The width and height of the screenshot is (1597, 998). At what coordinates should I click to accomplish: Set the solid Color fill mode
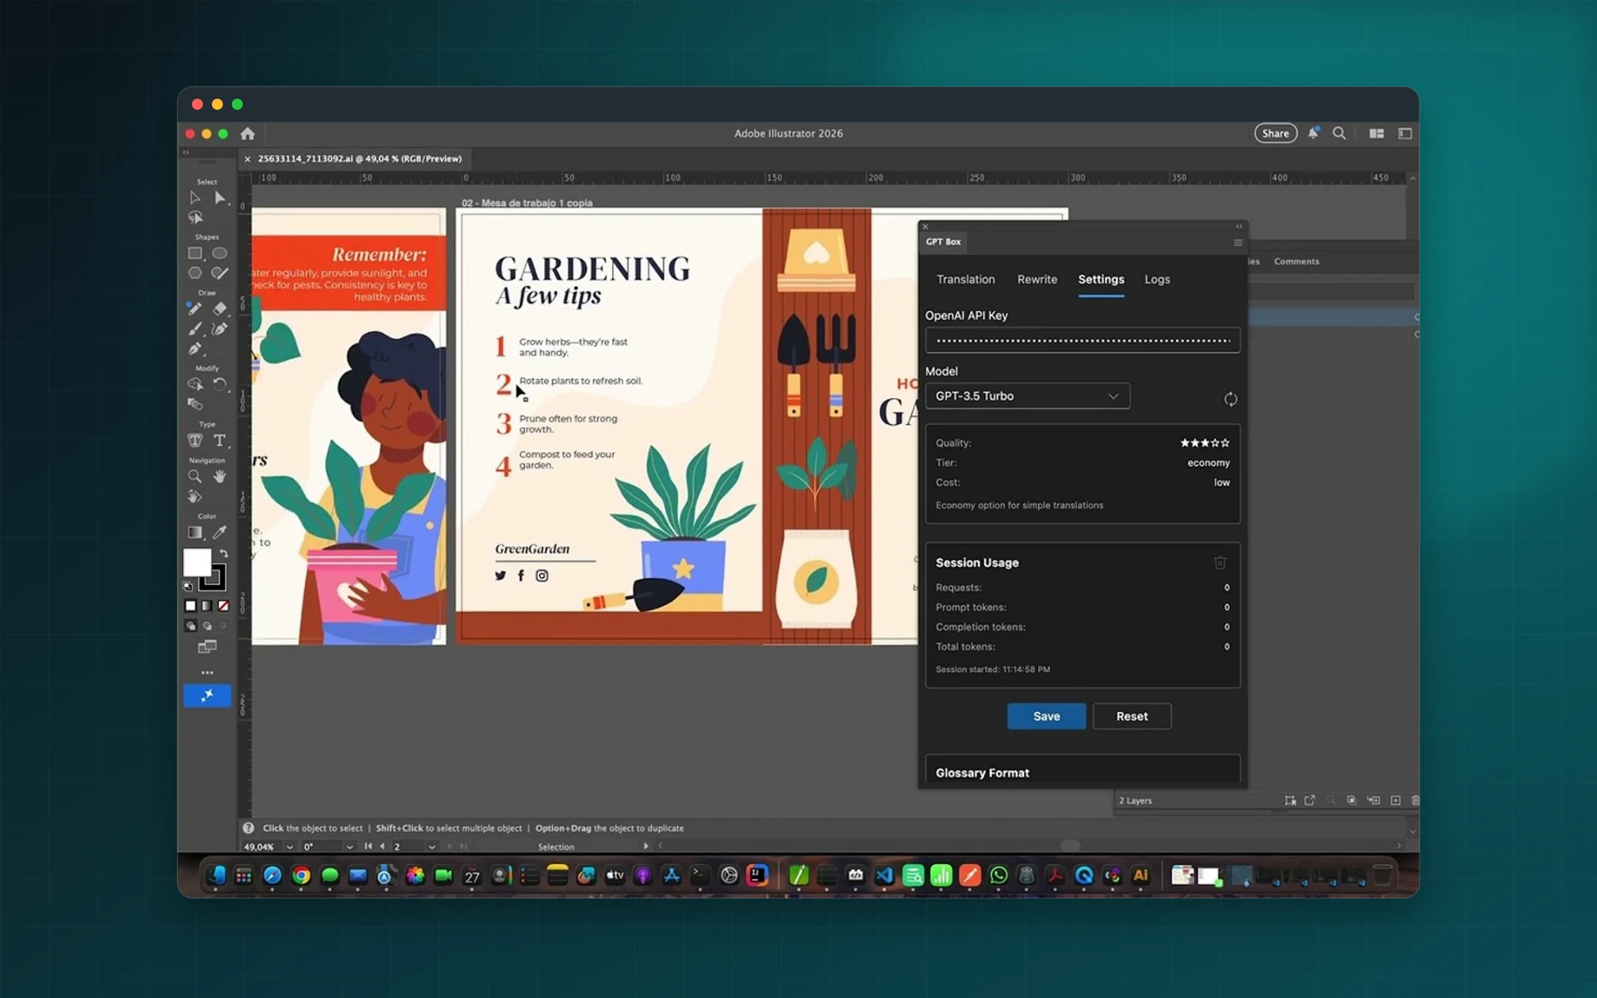190,606
